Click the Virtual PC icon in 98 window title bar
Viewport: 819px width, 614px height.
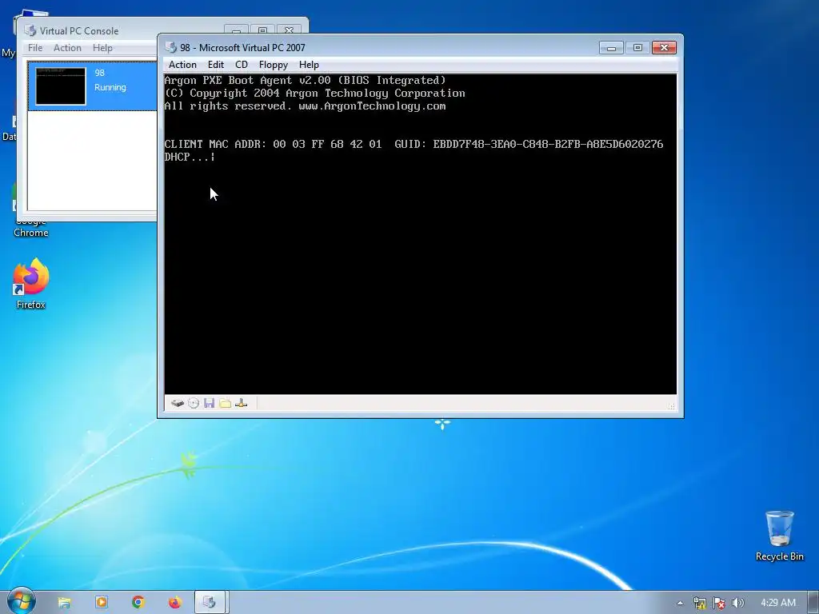(x=171, y=47)
